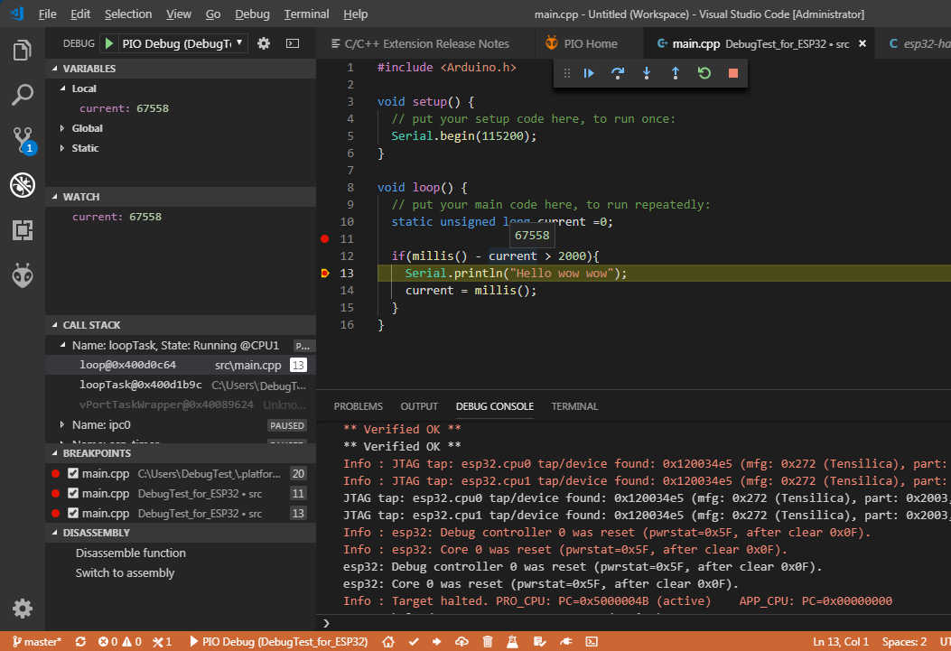
Task: Uncheck the main.cpp line 20 breakpoint
Action: (x=73, y=474)
